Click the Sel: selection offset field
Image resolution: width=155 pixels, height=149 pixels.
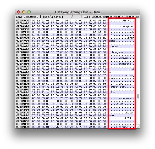point(111,17)
